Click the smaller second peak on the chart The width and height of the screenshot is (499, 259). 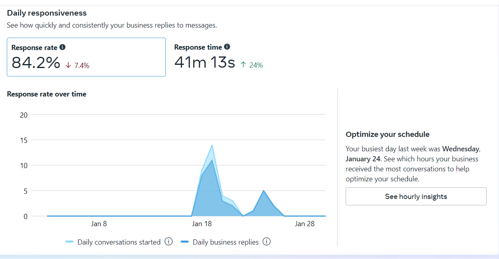tap(263, 191)
